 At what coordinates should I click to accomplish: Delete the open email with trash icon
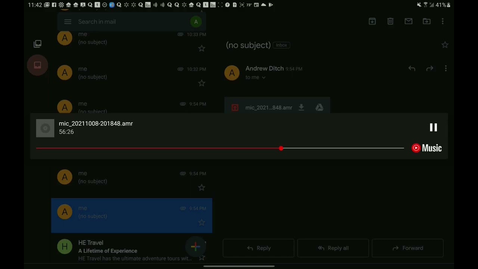[390, 21]
